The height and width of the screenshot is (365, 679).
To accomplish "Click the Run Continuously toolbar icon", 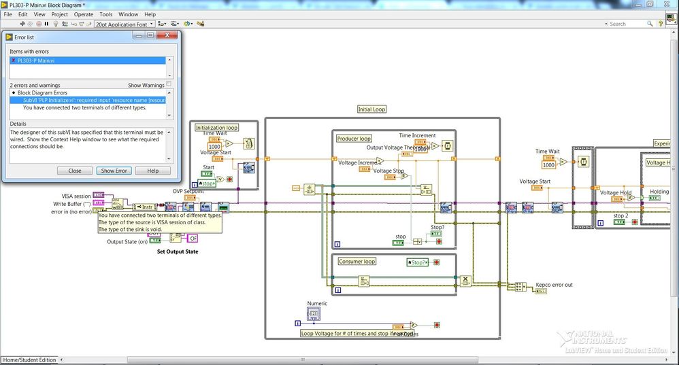I will pos(31,24).
